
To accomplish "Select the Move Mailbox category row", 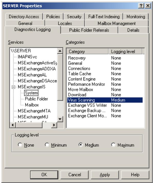I will (x=105, y=89).
